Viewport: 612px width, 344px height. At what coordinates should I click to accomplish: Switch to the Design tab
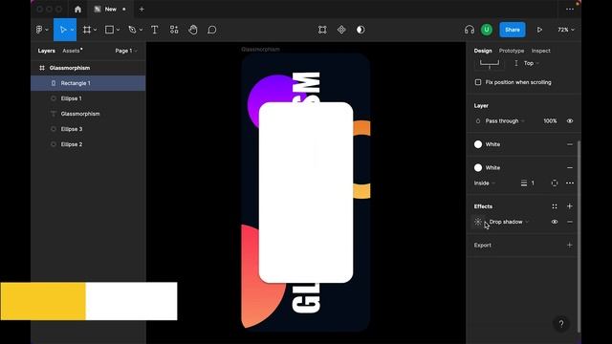483,51
